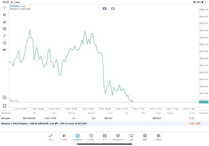Open the ประวัติ history tab
The image size is (209, 146).
click(91, 137)
